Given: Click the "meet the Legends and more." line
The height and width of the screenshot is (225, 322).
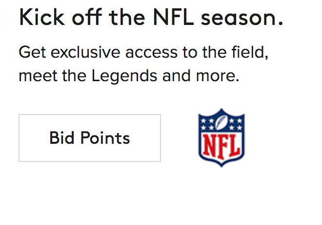Looking at the screenshot, I should pyautogui.click(x=129, y=76).
